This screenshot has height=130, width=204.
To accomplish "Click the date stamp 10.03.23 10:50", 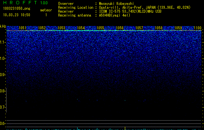I will coord(17,15).
